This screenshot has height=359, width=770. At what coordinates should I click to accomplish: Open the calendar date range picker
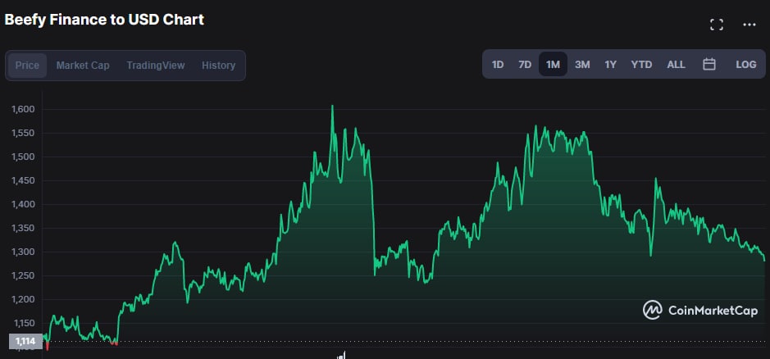709,64
